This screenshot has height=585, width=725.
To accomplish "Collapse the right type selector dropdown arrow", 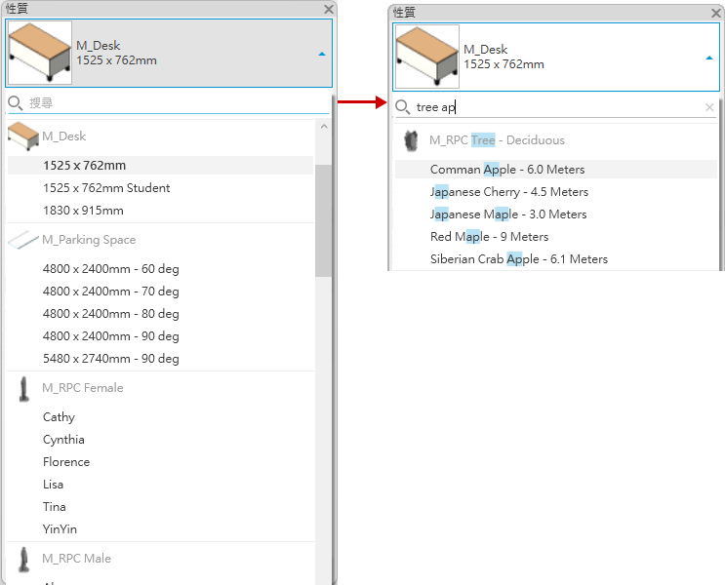I will coord(708,58).
